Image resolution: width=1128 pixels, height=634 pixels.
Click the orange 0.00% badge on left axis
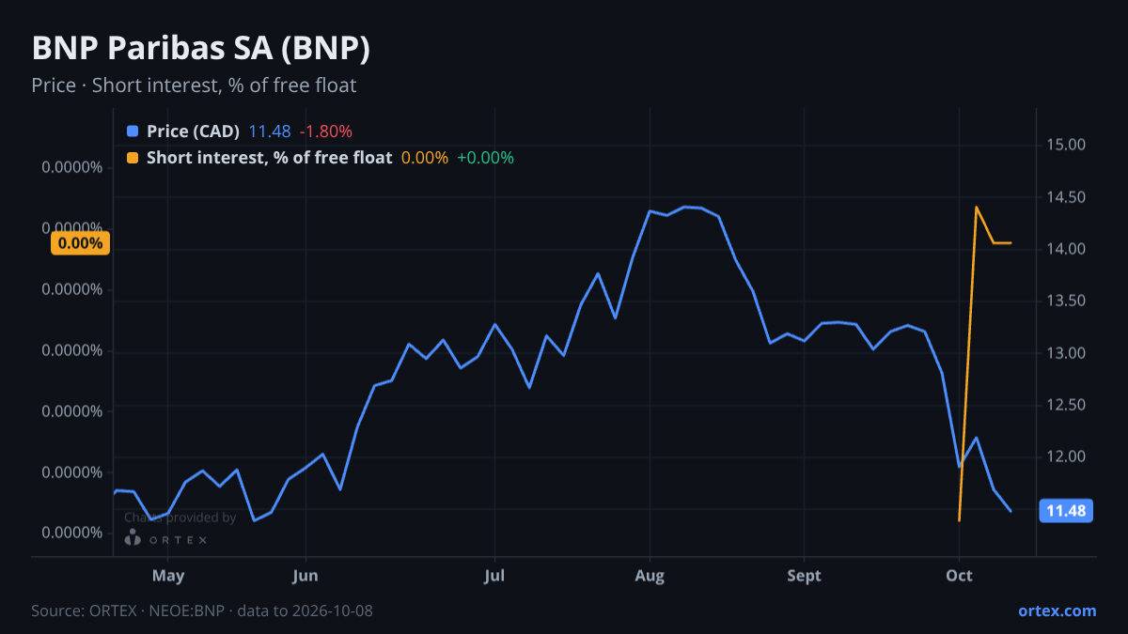(x=80, y=243)
